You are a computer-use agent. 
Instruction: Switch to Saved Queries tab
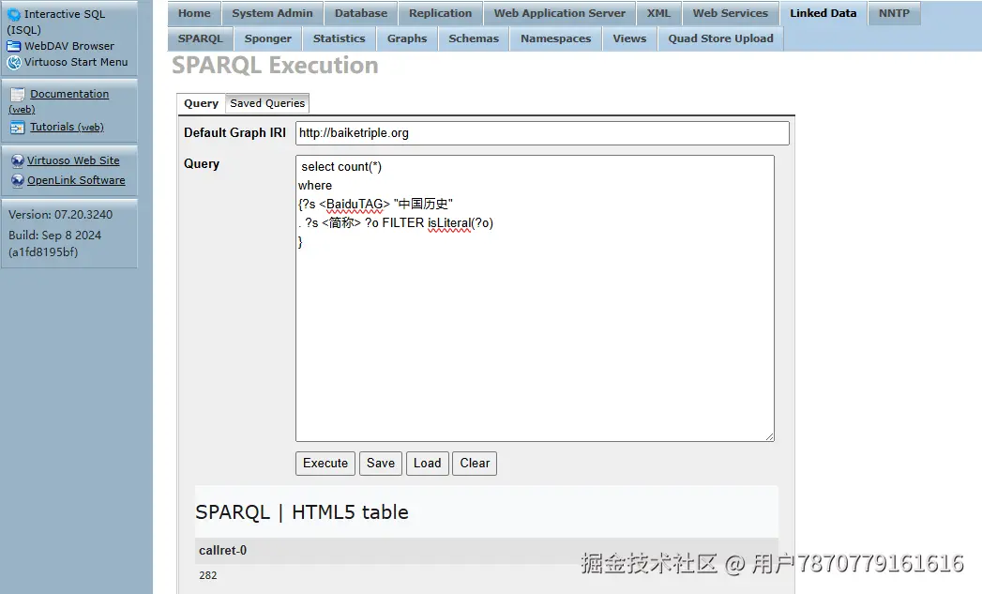pos(267,103)
